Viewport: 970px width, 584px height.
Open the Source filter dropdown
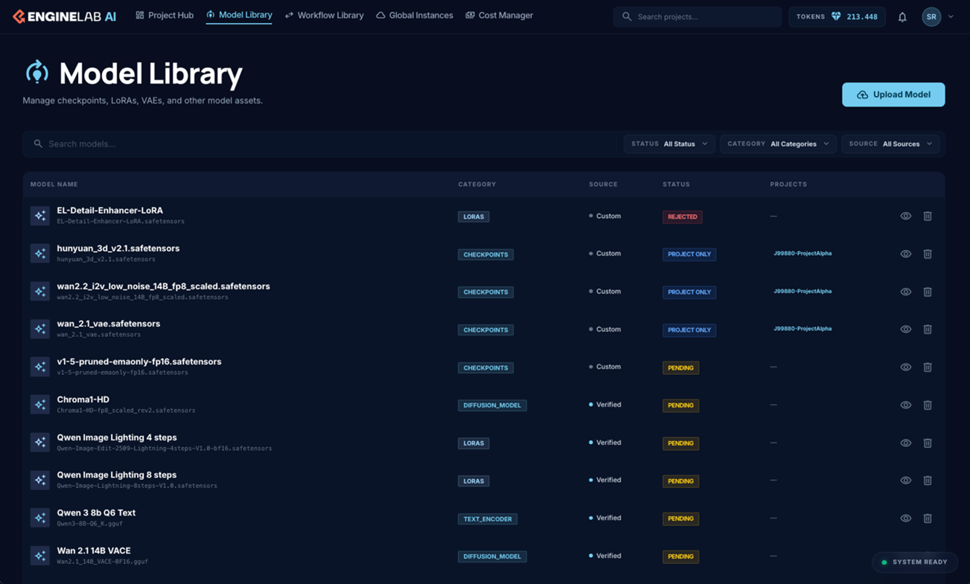890,144
